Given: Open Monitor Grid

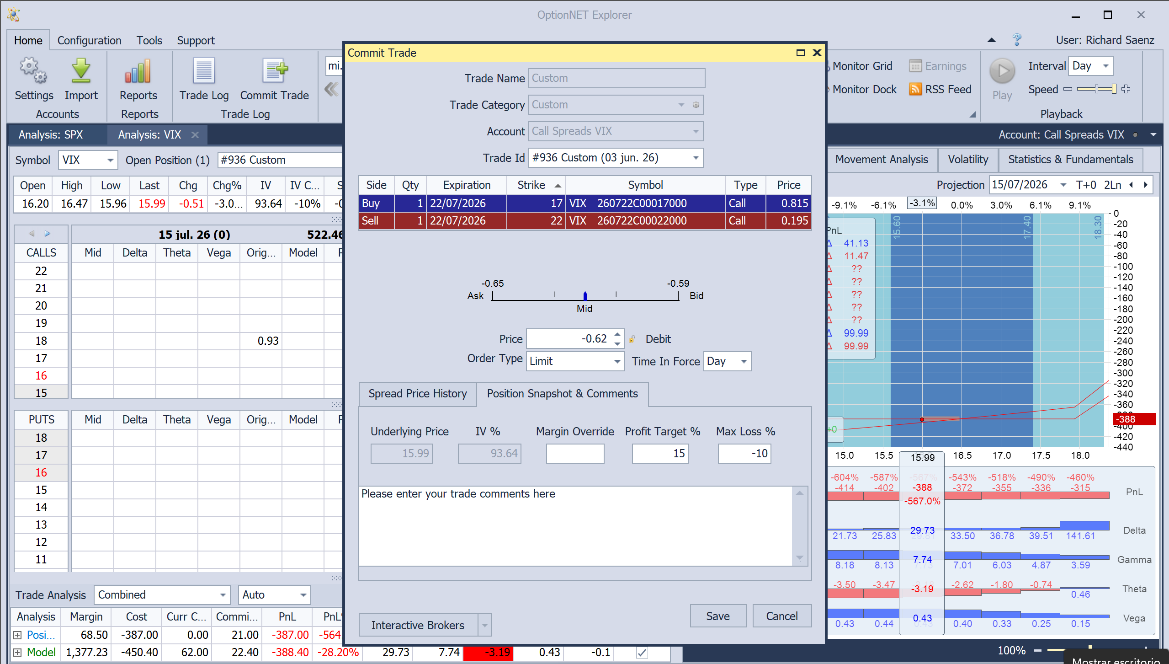Looking at the screenshot, I should tap(862, 66).
